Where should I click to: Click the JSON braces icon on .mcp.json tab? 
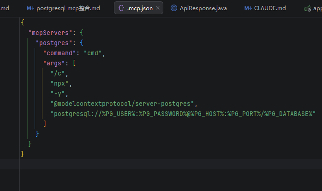click(121, 8)
